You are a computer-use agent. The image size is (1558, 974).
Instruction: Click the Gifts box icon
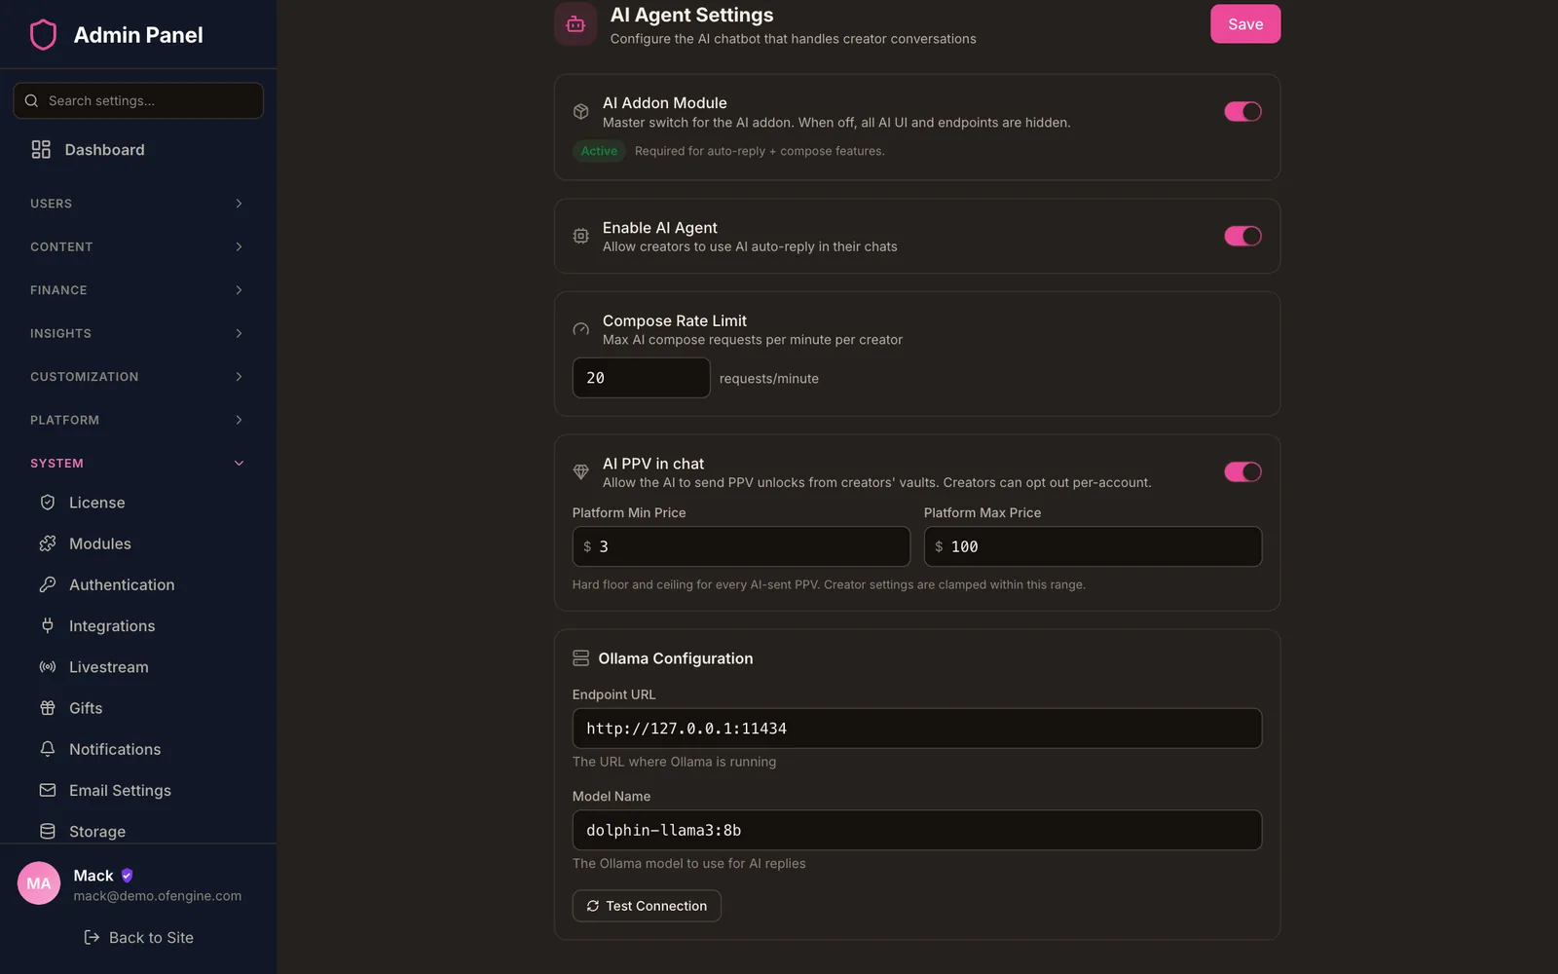(x=48, y=708)
